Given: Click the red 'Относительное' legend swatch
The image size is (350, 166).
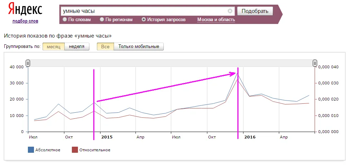Looking at the screenshot, I should [75, 150].
